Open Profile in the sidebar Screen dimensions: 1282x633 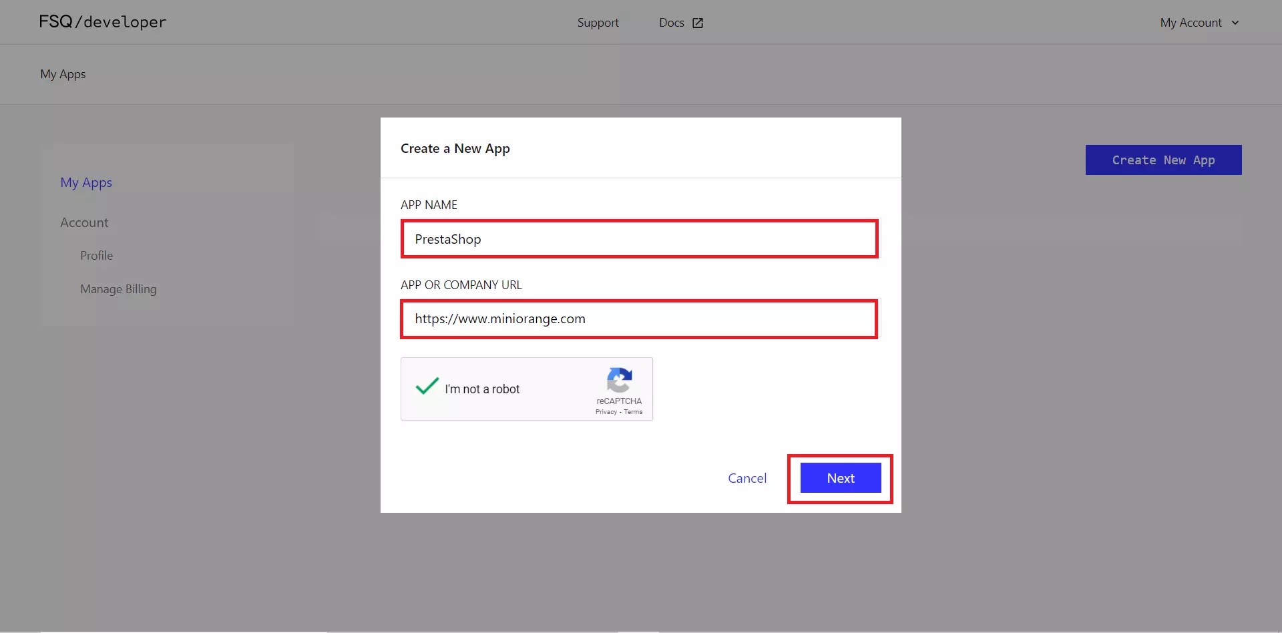tap(97, 255)
